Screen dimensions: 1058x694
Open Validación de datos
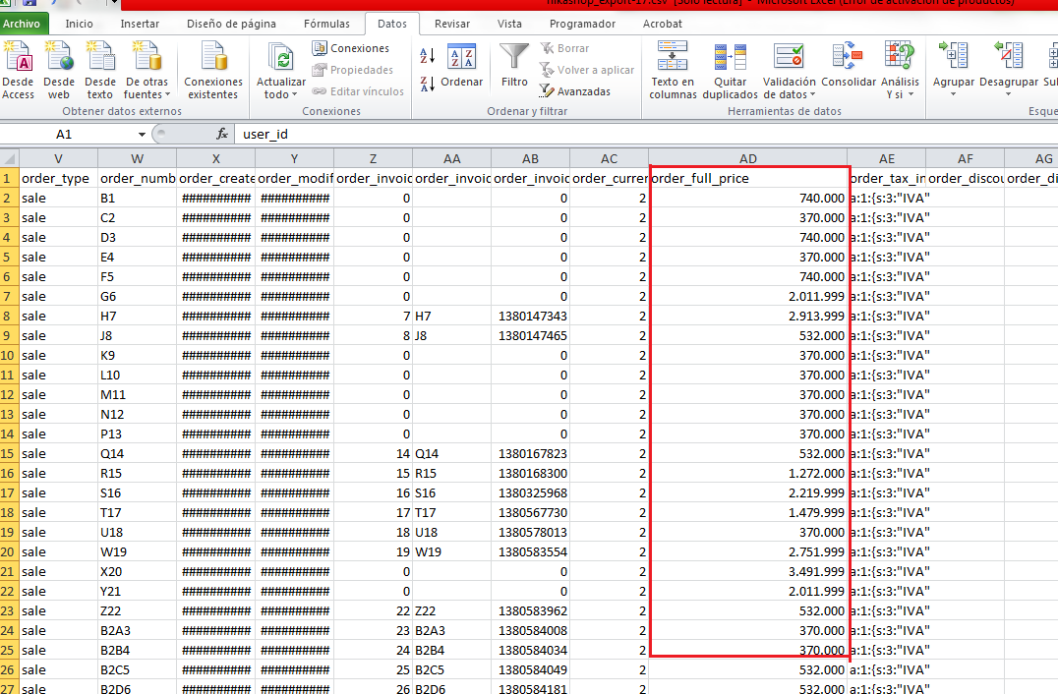(789, 70)
